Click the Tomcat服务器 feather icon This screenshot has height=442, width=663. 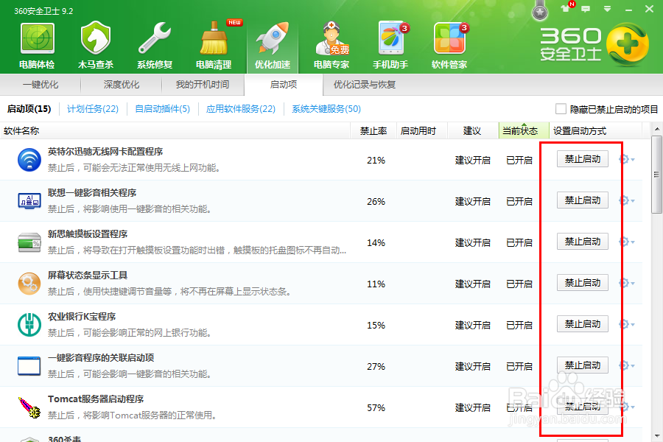[29, 407]
